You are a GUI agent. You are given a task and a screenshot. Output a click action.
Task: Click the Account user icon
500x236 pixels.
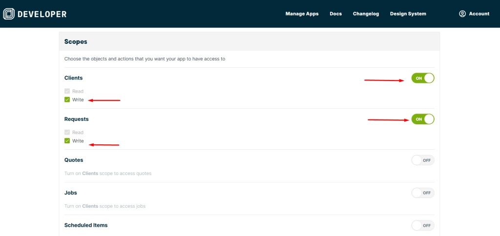click(x=462, y=14)
